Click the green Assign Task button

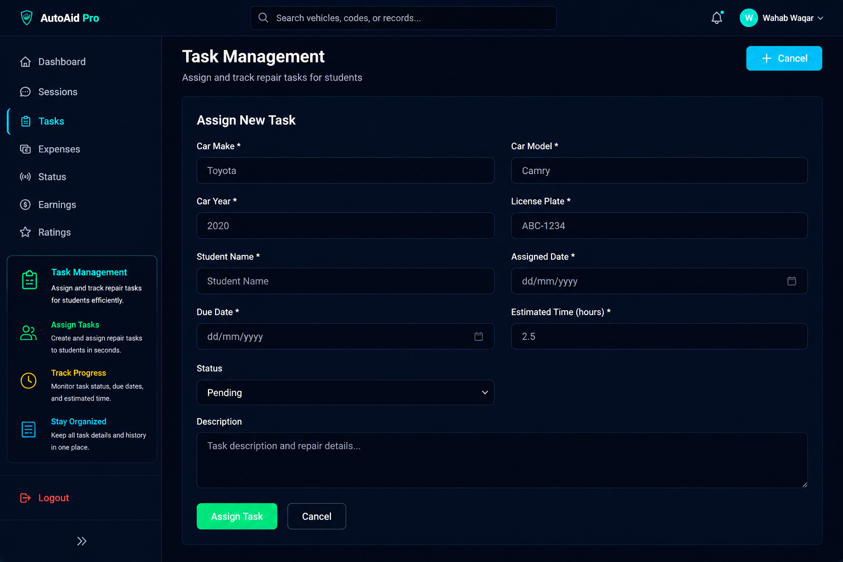point(237,516)
